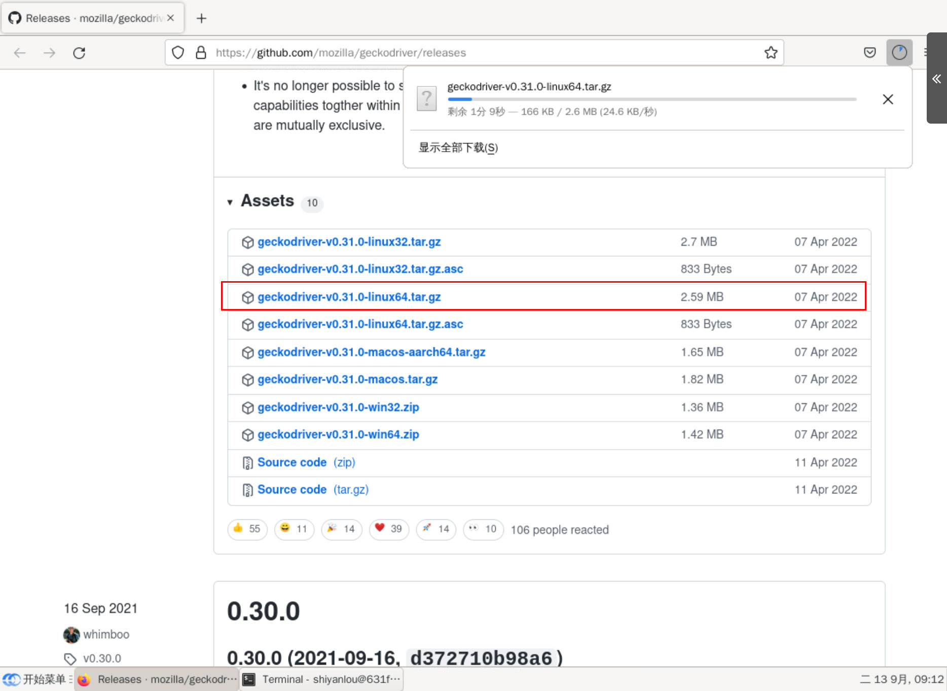This screenshot has width=947, height=691.
Task: Toggle laugh reaction with 11
Action: [294, 529]
